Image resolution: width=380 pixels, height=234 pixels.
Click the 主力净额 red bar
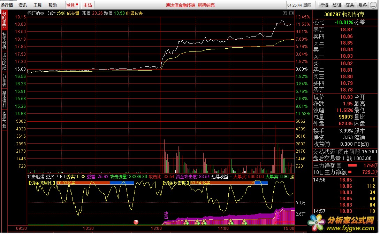pyautogui.click(x=352, y=166)
